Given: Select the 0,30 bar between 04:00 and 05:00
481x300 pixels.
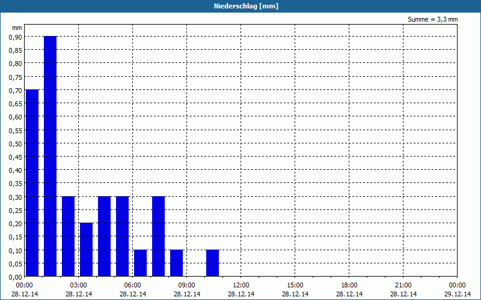Looking at the screenshot, I should pyautogui.click(x=104, y=236).
